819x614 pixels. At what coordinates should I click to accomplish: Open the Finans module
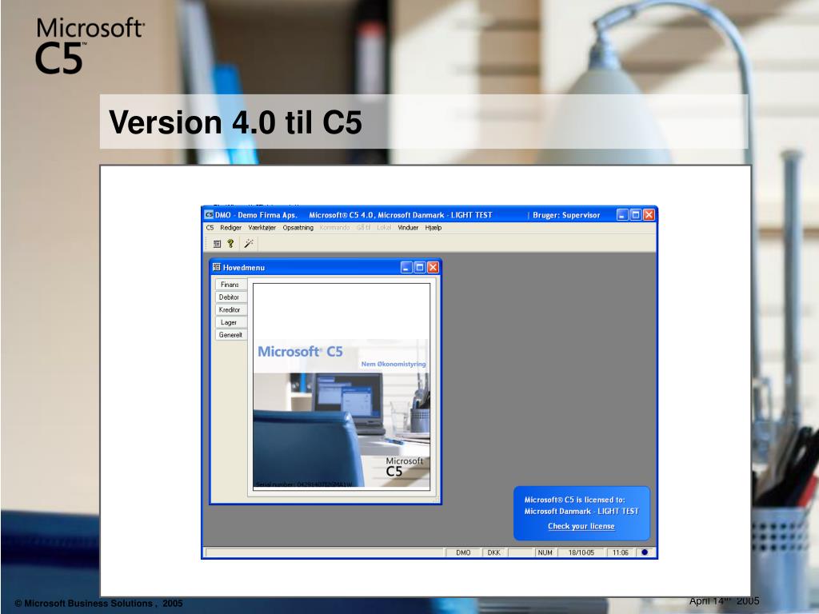pyautogui.click(x=230, y=285)
